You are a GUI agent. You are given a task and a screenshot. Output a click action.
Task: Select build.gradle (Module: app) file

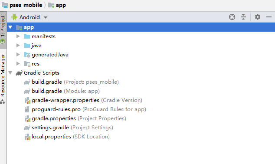[x=65, y=91]
